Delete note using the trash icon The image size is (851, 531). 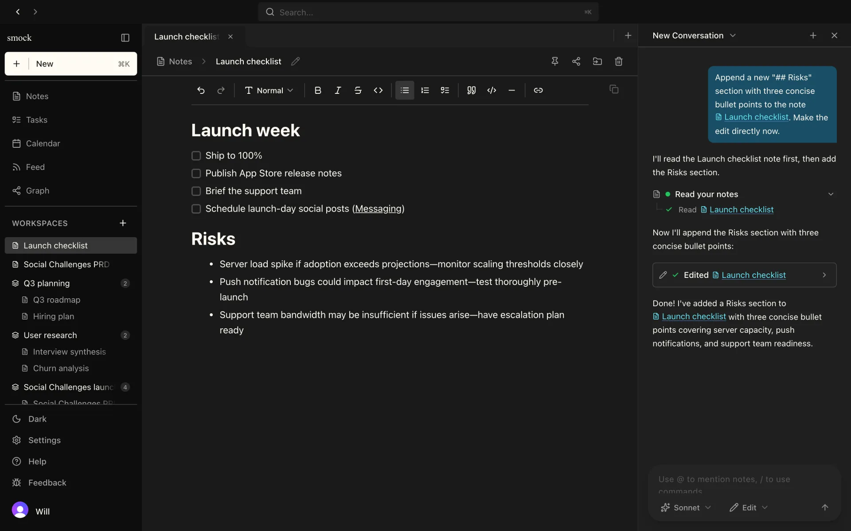click(619, 62)
